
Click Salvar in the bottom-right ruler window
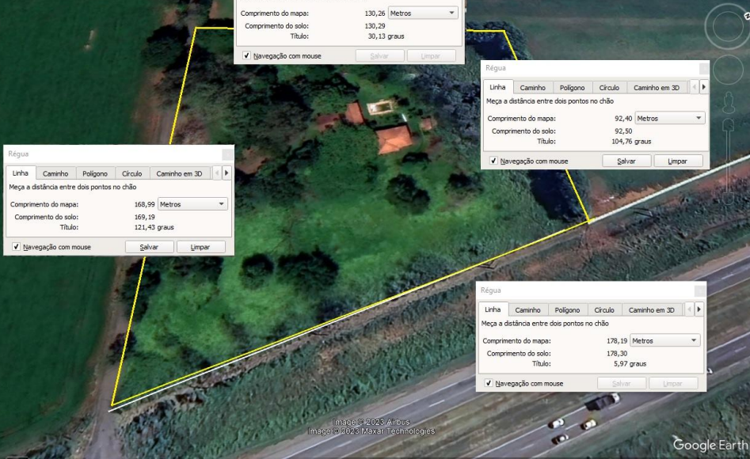(621, 383)
